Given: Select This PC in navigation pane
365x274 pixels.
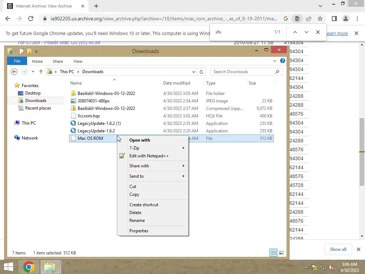Looking at the screenshot, I should [29, 123].
